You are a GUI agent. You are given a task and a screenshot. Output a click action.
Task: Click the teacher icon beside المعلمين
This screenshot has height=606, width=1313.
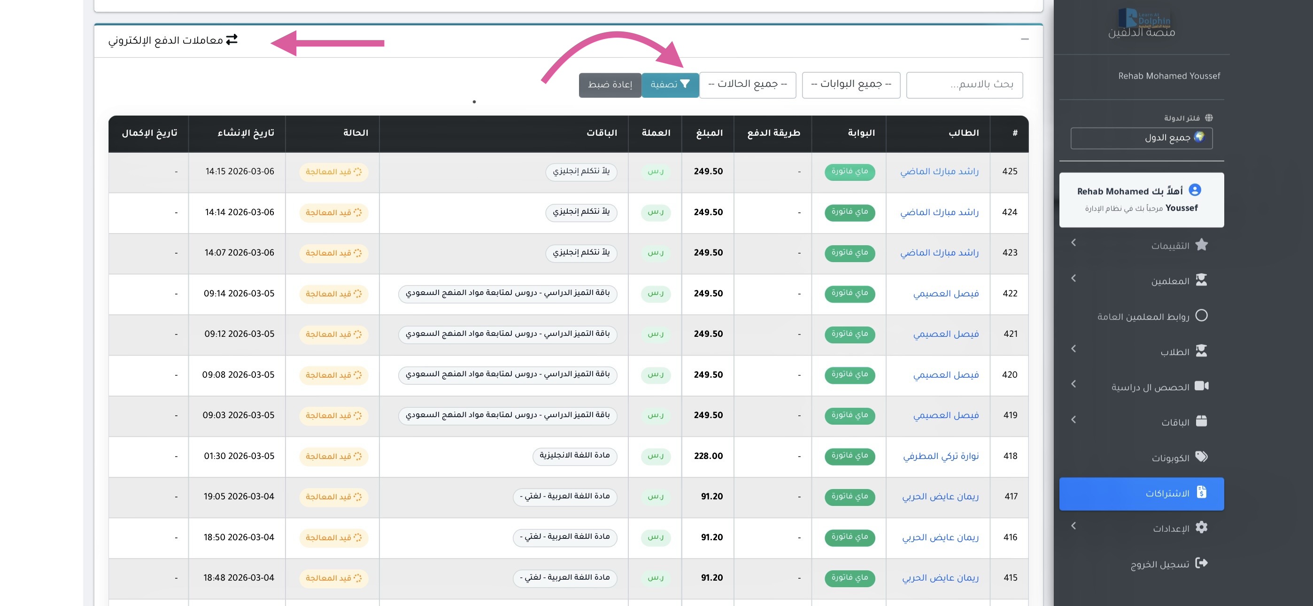pyautogui.click(x=1201, y=280)
